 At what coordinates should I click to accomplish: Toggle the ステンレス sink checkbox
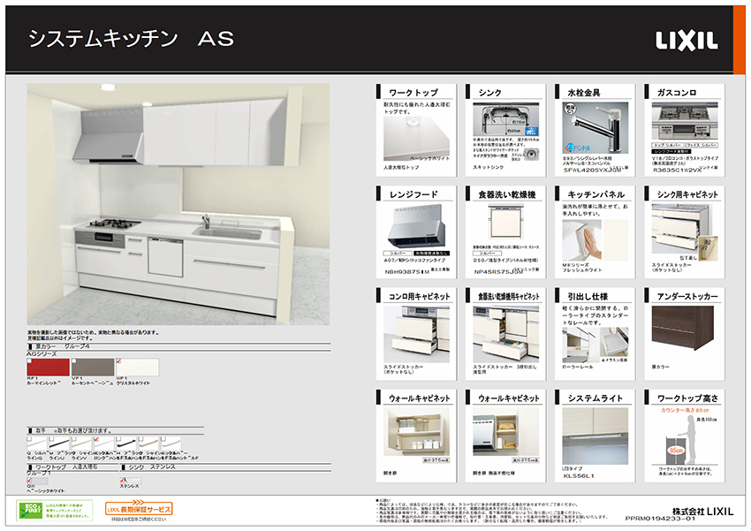[x=123, y=480]
